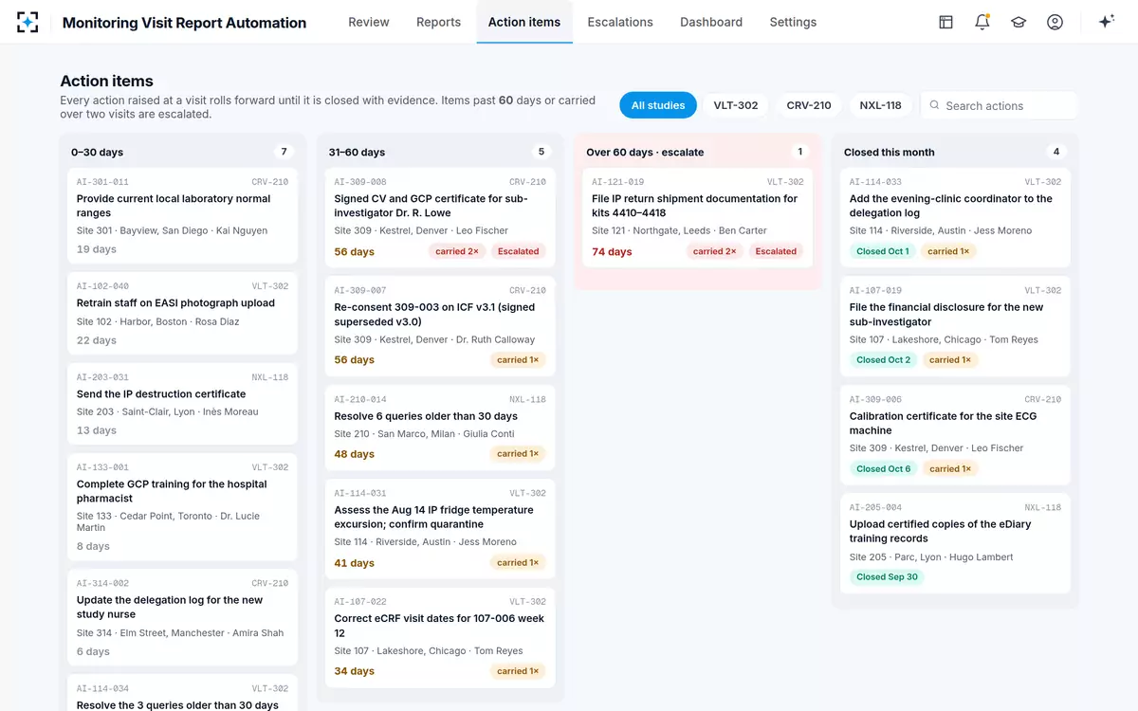
Task: Filter by study NXL-118
Action: point(880,105)
